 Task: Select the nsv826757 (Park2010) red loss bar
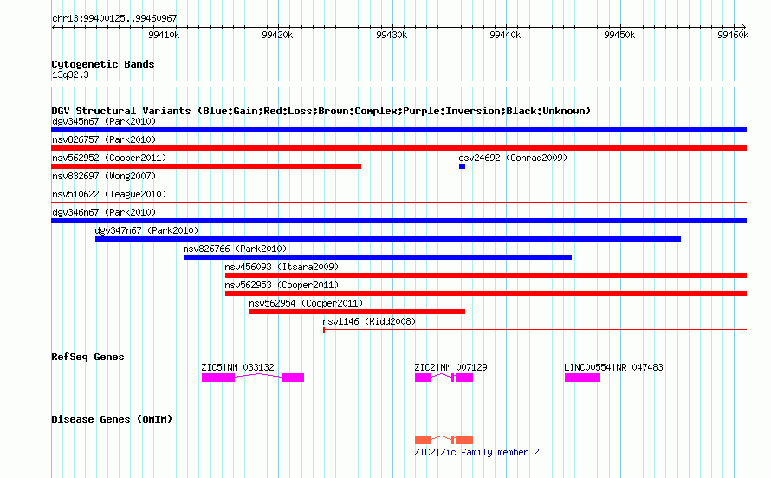coord(398,148)
